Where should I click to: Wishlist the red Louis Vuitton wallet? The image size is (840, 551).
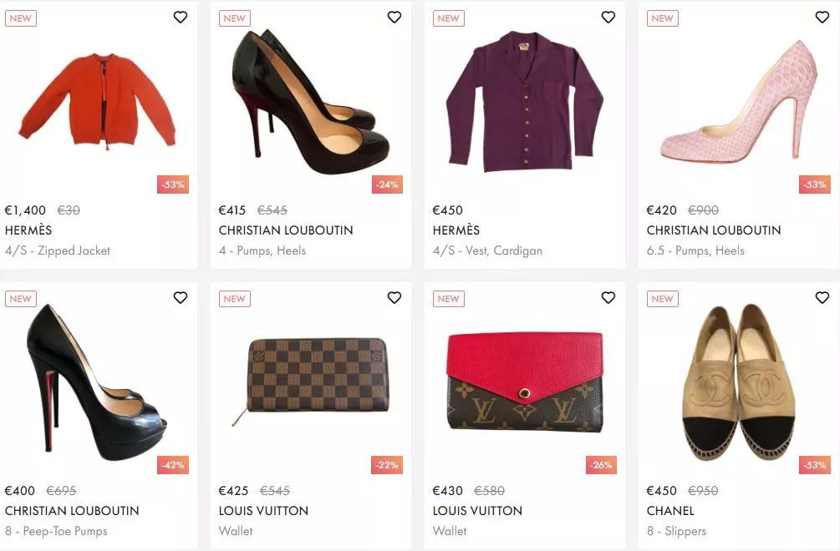[x=608, y=298]
